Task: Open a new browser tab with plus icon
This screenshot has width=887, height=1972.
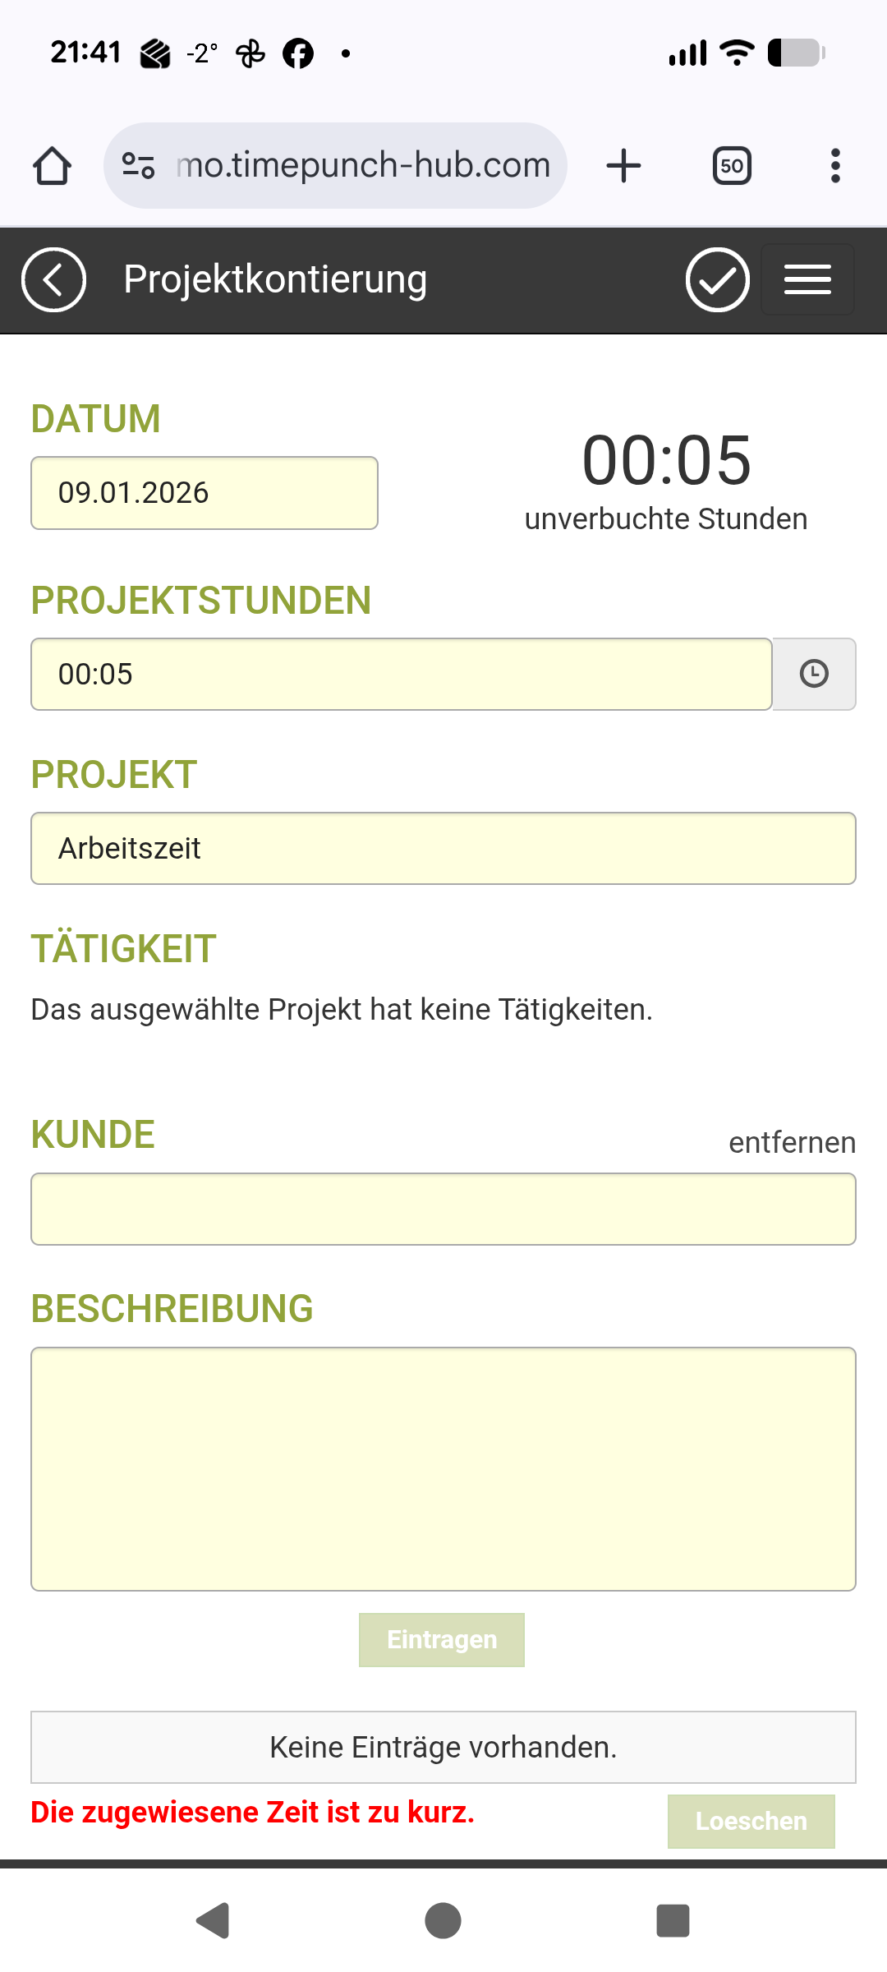Action: click(x=623, y=166)
